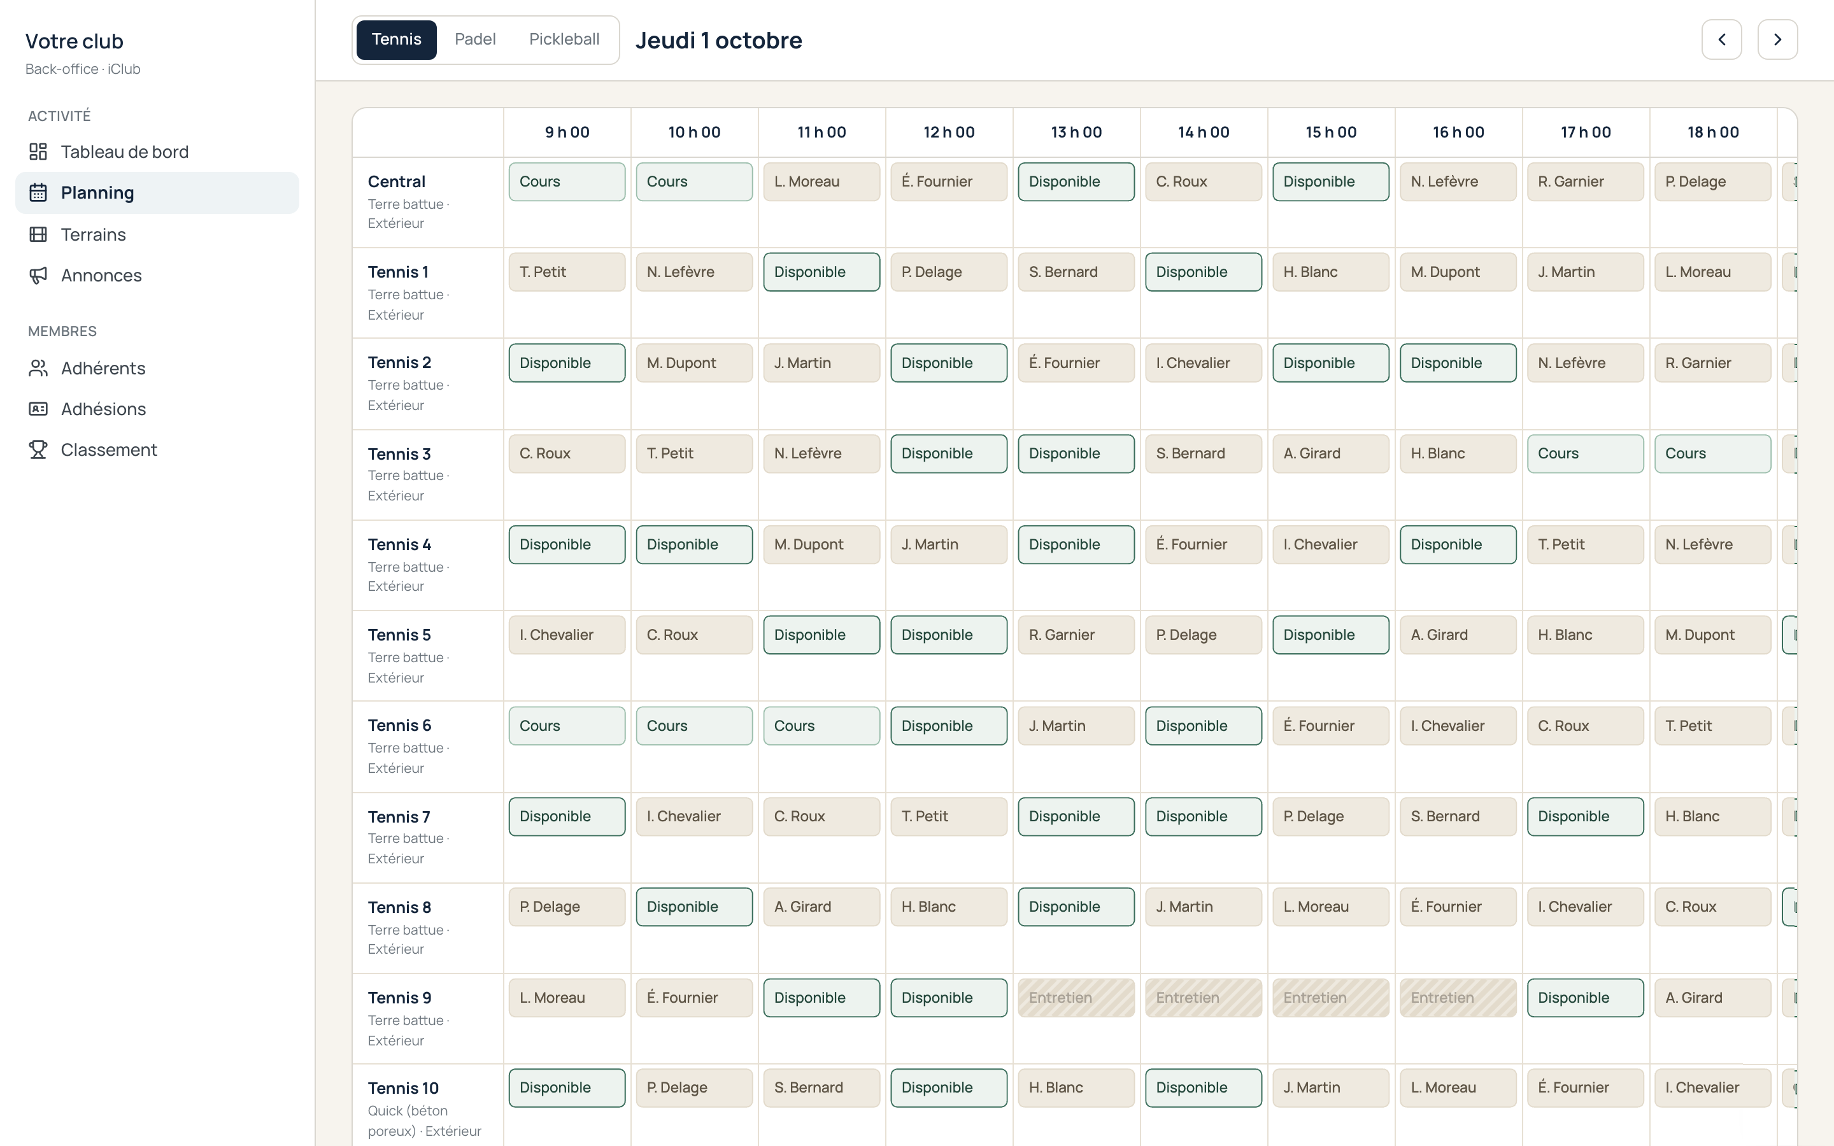Open Tableau de bord page

[x=157, y=152]
